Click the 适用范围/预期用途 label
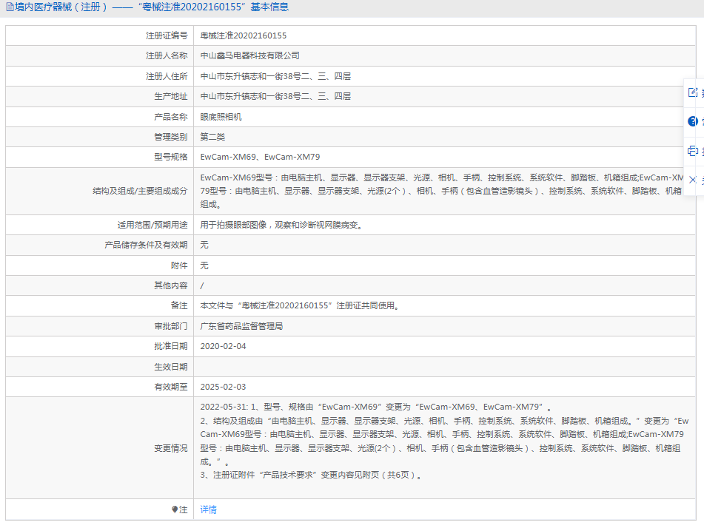The image size is (704, 528). (x=152, y=225)
